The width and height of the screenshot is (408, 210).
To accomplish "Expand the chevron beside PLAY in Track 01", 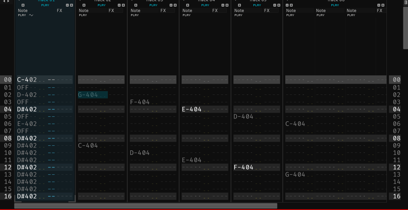I will 31,15.
